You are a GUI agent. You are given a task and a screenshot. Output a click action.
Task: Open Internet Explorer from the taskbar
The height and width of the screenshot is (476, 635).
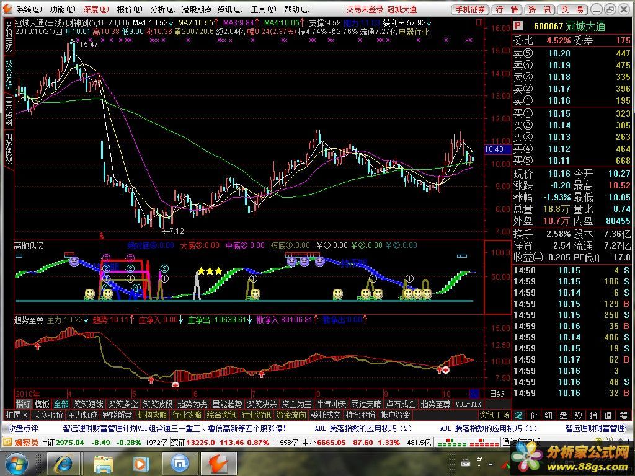coord(64,464)
